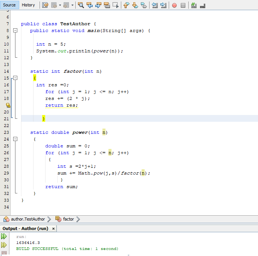258x256 pixels.
Task: Toggle Bookmark on current line
Action: 144,5
